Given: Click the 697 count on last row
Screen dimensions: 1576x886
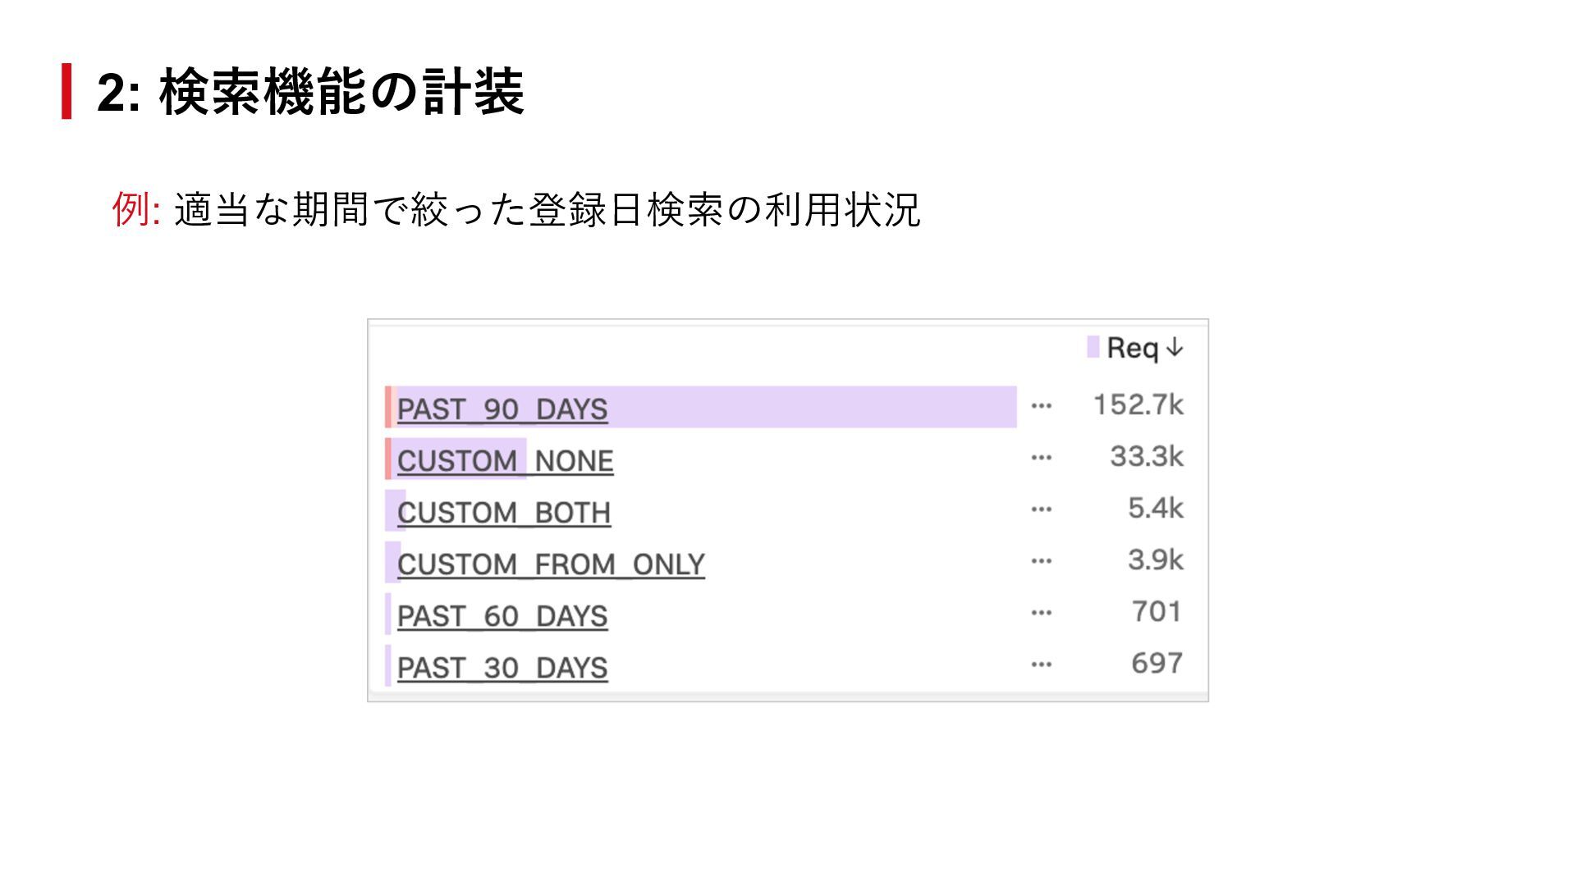Looking at the screenshot, I should point(1156,663).
